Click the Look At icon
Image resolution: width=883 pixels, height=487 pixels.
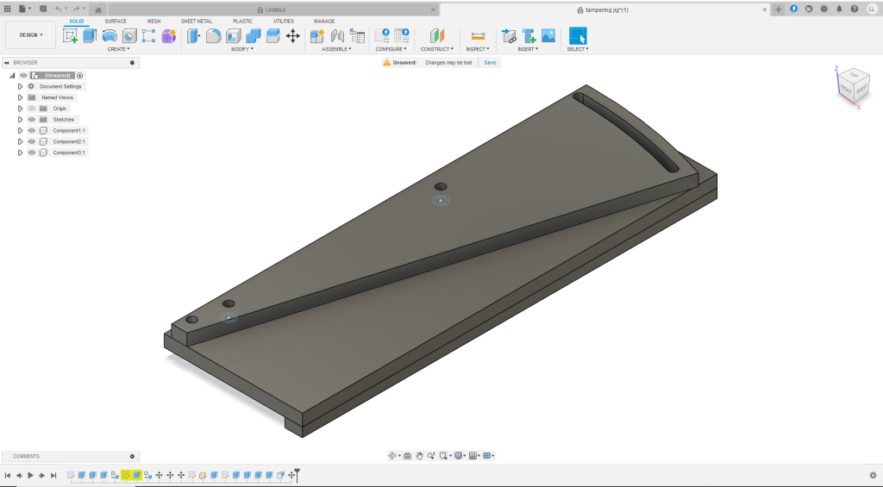click(x=407, y=455)
